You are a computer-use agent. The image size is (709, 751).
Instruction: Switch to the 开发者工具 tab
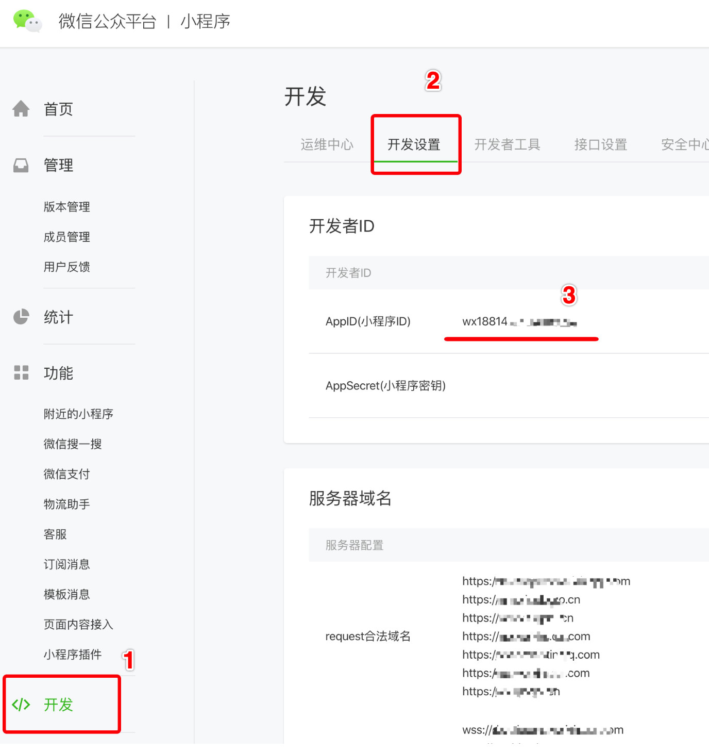pos(508,144)
